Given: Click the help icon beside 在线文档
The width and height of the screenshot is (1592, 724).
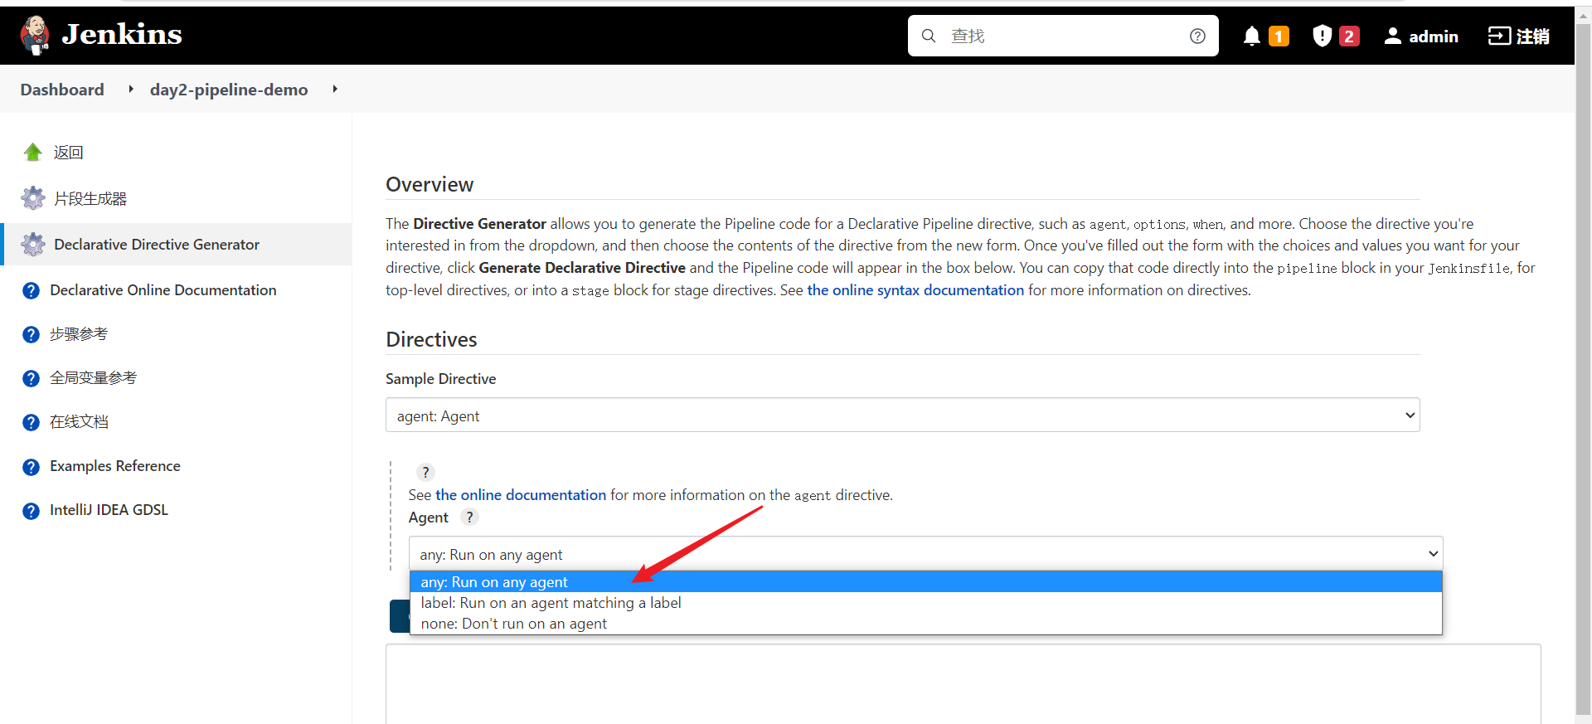Looking at the screenshot, I should coord(31,422).
